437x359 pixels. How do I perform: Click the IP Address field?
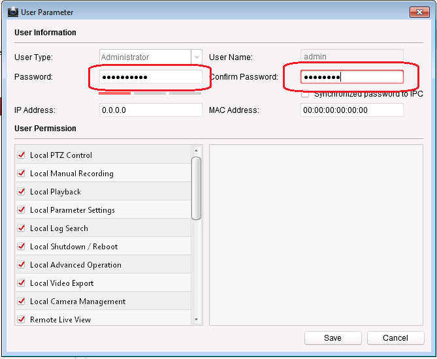[151, 110]
